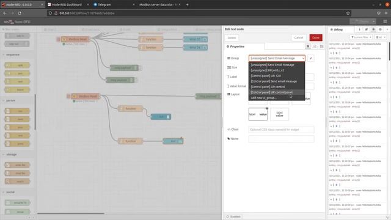Click the canvas horizontal scrollbar
Screen dimensions: 391x220
[x=71, y=213]
